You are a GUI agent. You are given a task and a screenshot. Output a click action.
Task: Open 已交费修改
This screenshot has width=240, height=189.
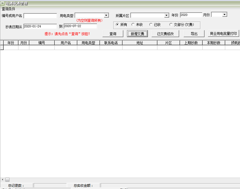click(x=165, y=34)
